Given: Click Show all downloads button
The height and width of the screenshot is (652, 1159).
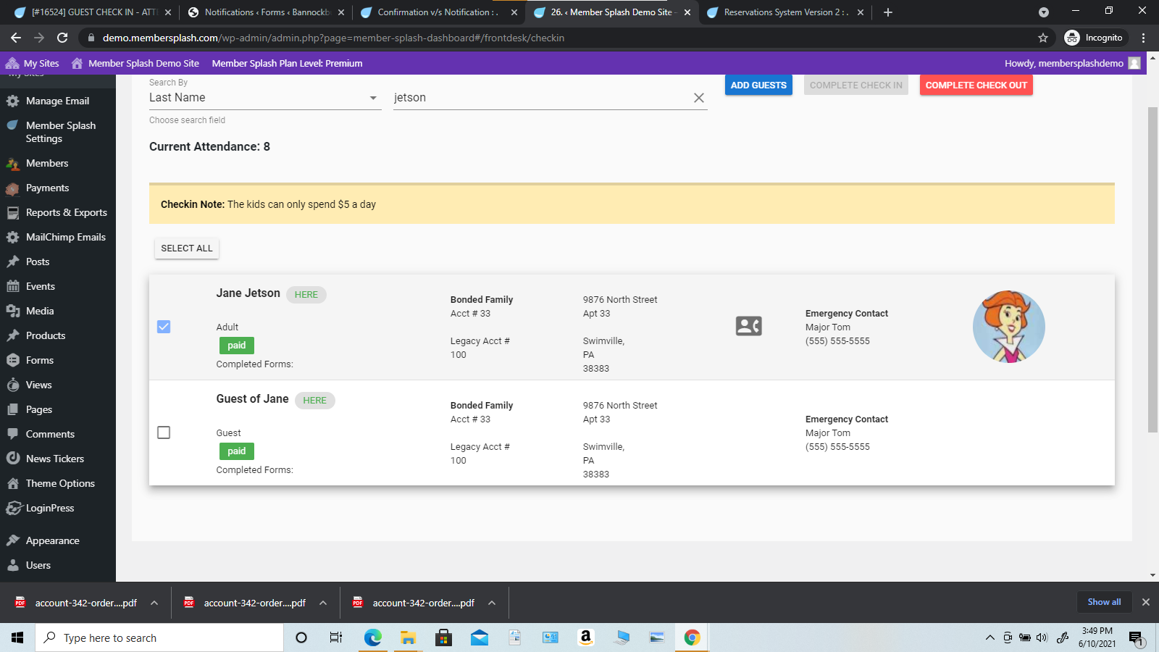Looking at the screenshot, I should click(1104, 602).
